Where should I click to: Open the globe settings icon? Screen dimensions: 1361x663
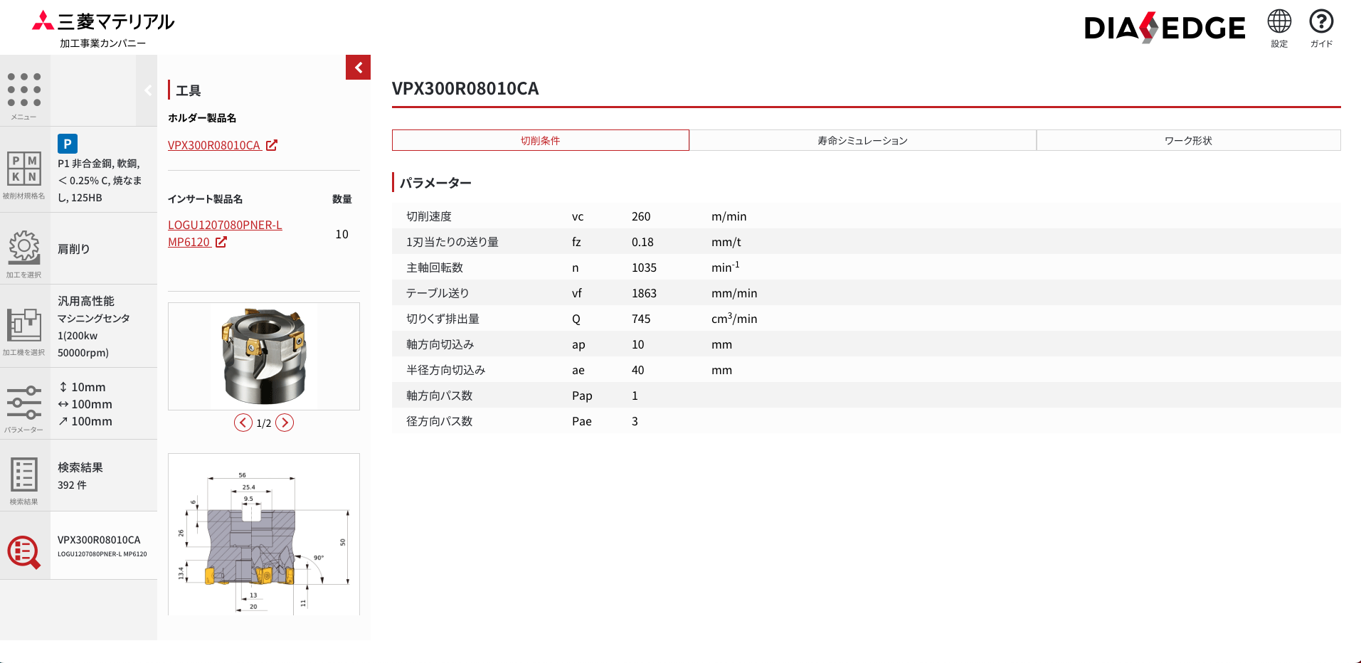click(1279, 21)
